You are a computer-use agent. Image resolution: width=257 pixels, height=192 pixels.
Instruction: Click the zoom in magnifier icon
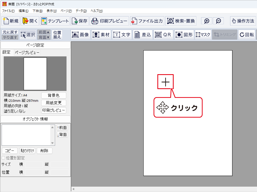coord(207,21)
